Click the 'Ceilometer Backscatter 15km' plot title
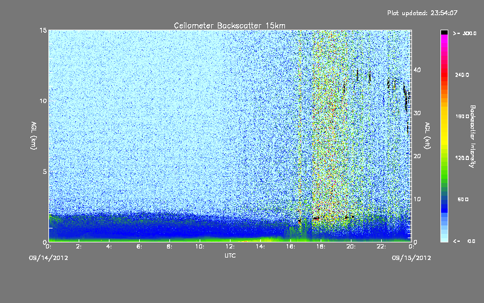The width and height of the screenshot is (484, 303). tap(229, 25)
